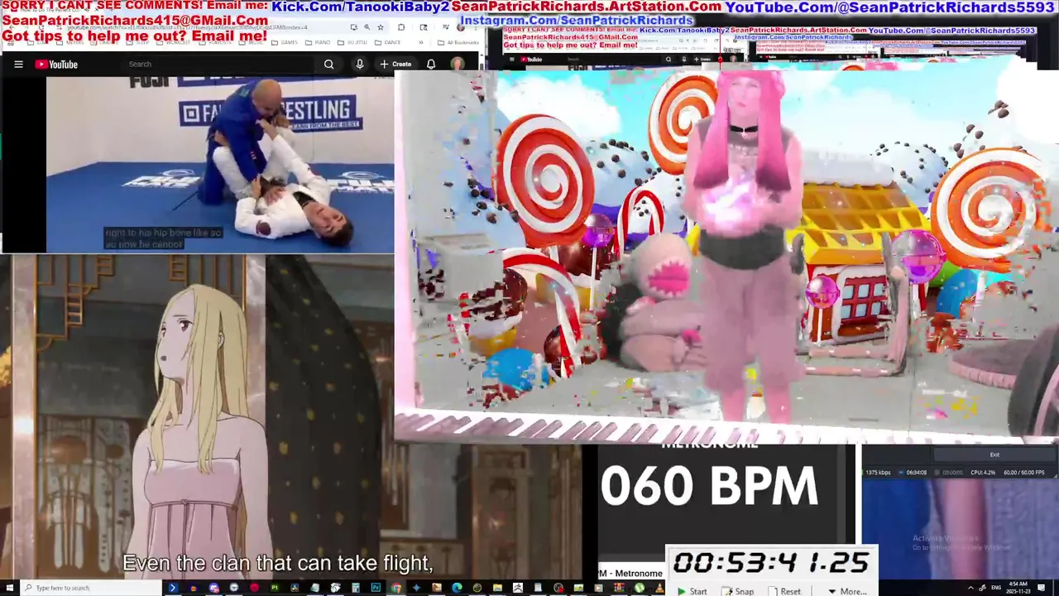Image resolution: width=1059 pixels, height=596 pixels.
Task: Open YouTube notifications bell
Action: coord(431,64)
